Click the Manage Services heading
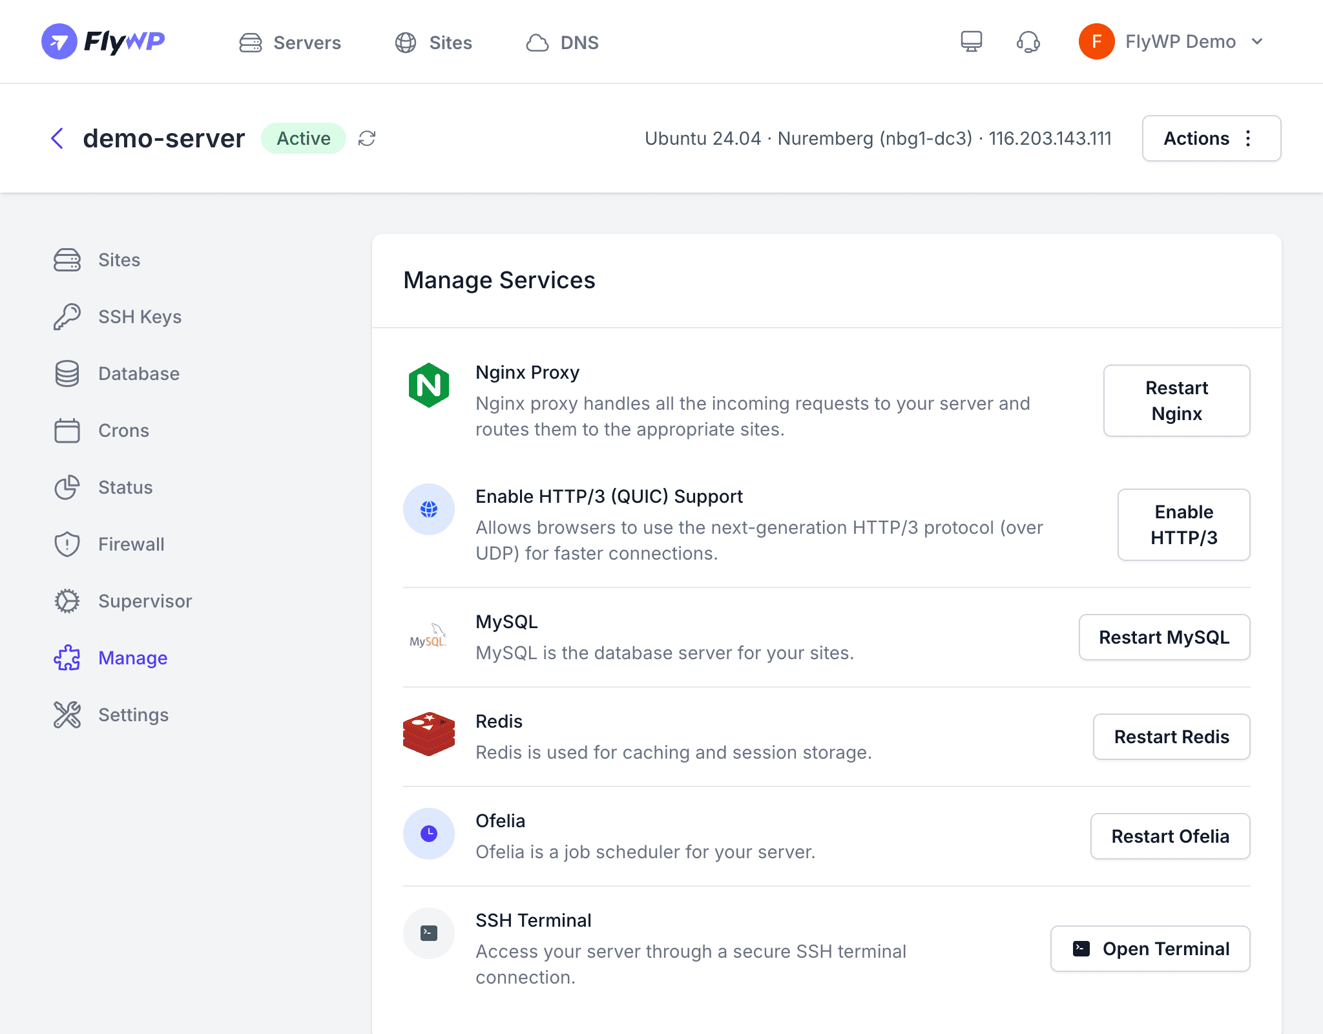 point(499,280)
